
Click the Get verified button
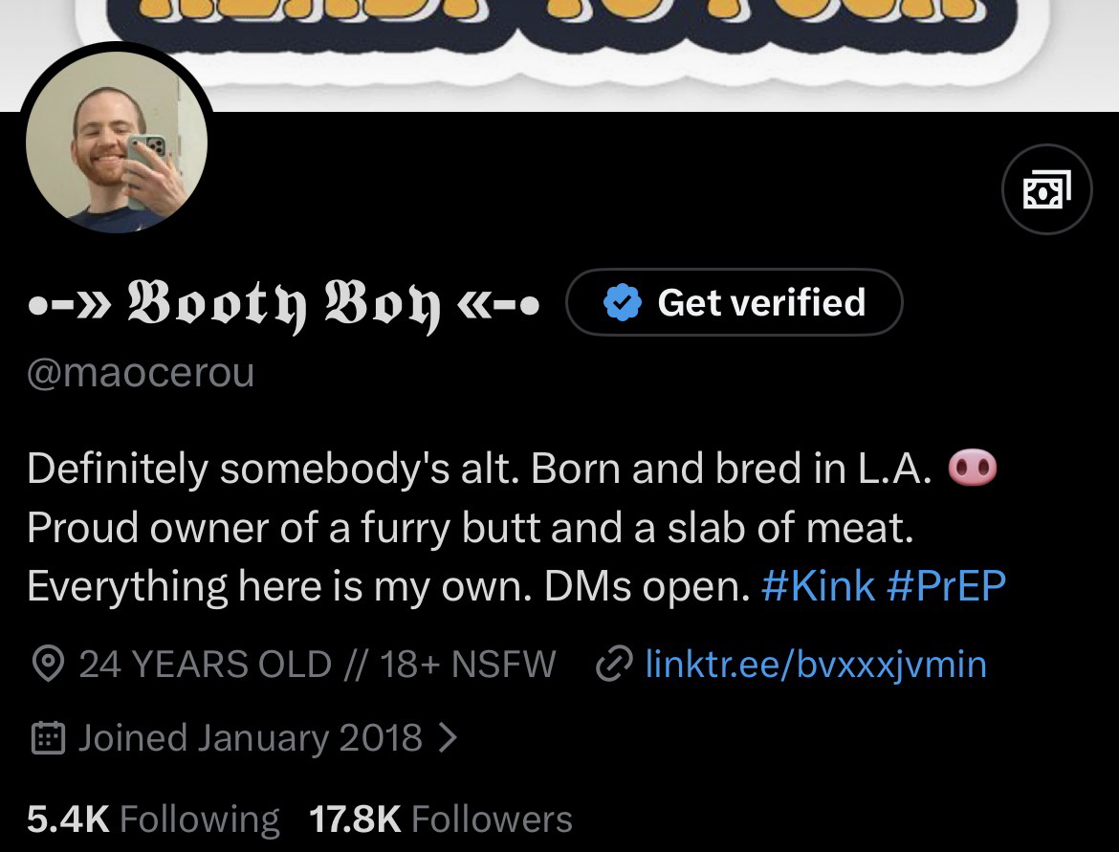click(x=735, y=302)
